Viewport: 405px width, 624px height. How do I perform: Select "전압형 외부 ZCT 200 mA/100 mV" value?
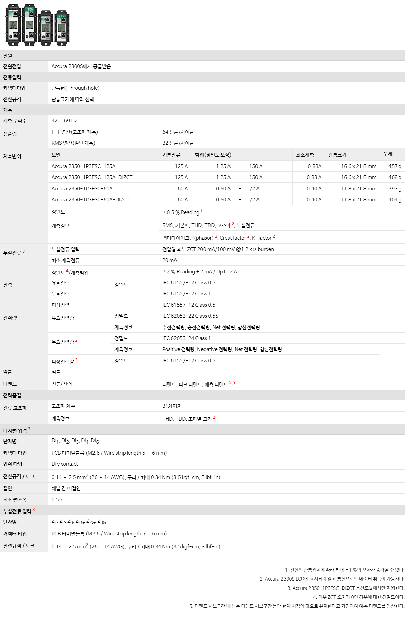pyautogui.click(x=218, y=249)
